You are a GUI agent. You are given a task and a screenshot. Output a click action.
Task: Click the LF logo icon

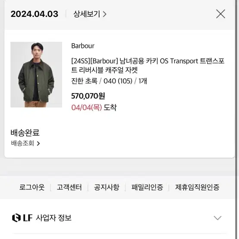pyautogui.click(x=16, y=218)
